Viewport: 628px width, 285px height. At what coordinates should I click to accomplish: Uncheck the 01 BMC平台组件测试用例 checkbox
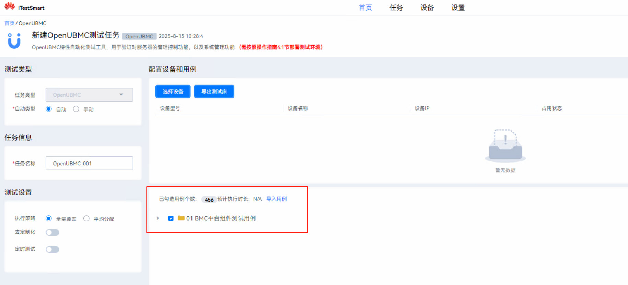click(x=171, y=218)
